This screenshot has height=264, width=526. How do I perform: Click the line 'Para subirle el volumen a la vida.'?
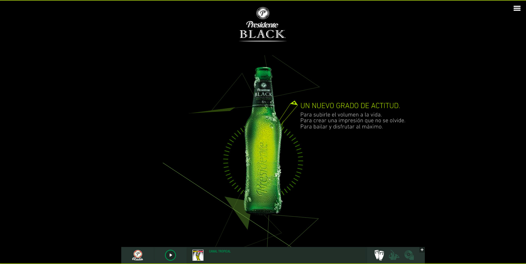[x=341, y=115]
